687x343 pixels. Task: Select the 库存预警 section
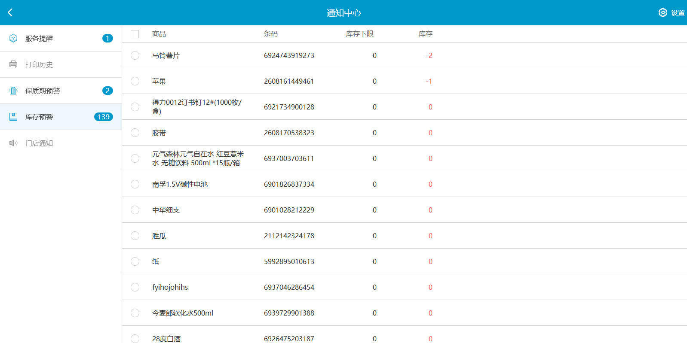[x=61, y=117]
